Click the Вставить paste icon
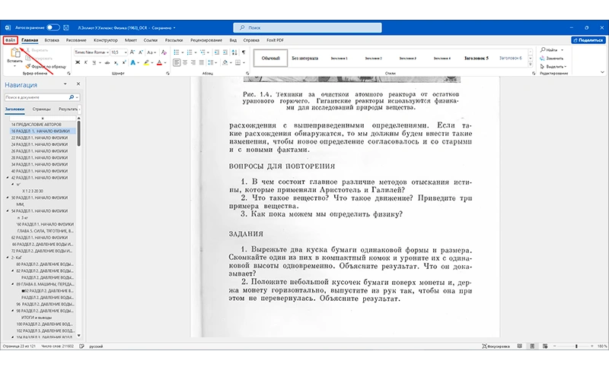609x370 pixels. click(15, 53)
